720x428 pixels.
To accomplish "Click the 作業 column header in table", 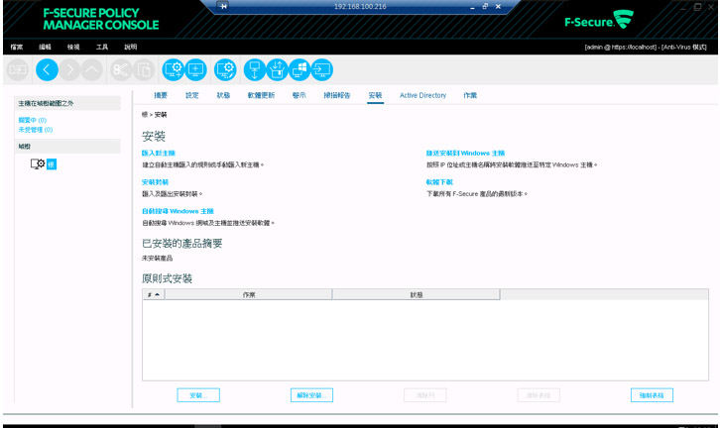I will (248, 294).
